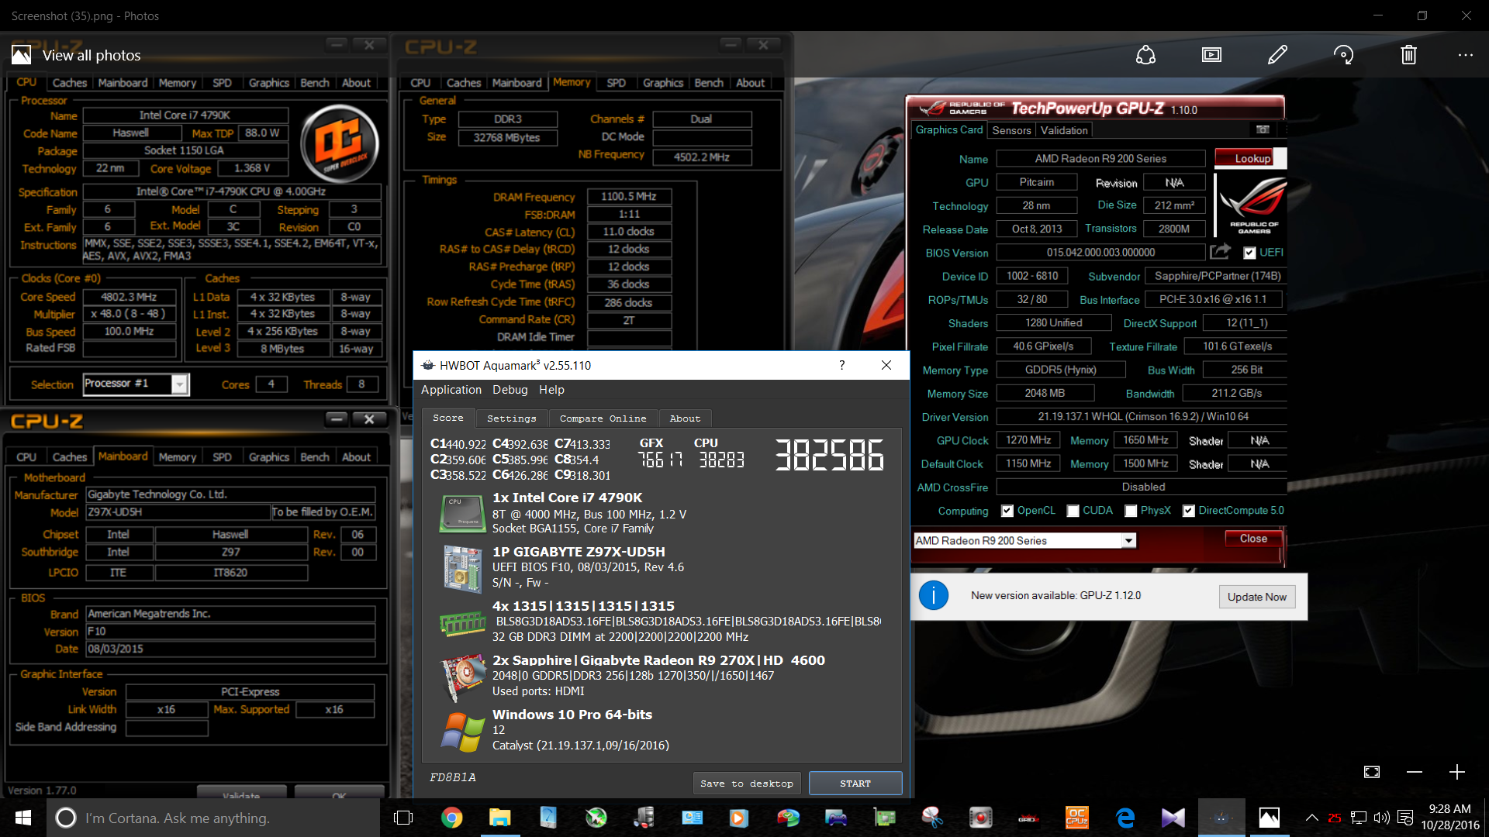Click the Cortana search box
The height and width of the screenshot is (837, 1489).
(215, 818)
